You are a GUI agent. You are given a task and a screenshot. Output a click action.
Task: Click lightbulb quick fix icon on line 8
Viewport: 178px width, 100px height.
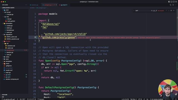[x=39, y=36]
